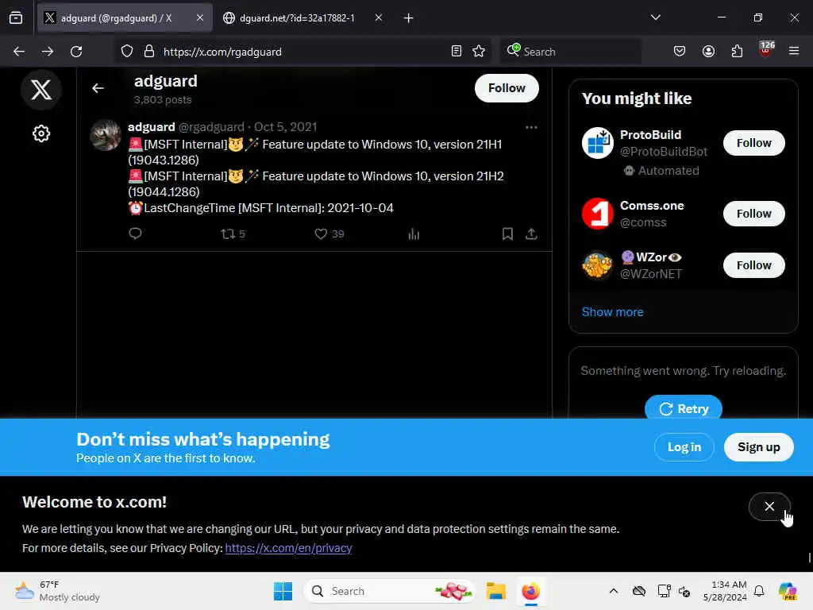Open Firefox hamburger application menu
813x610 pixels.
point(794,51)
